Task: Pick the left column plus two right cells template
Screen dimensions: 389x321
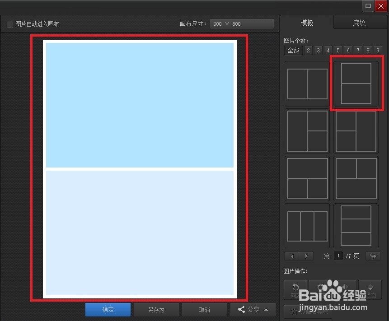Action: [307, 131]
